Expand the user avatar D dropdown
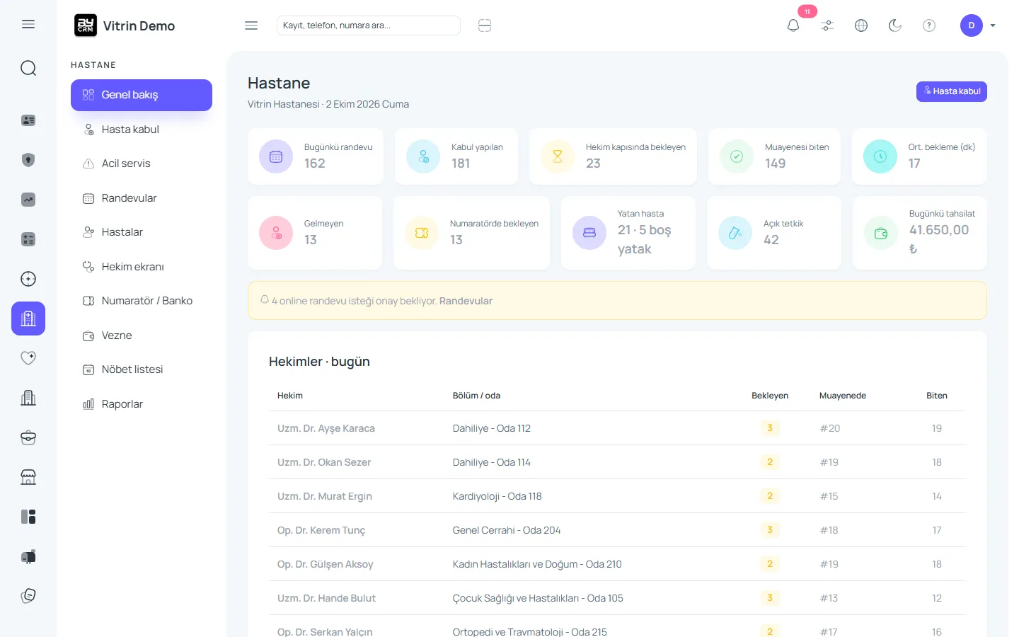This screenshot has width=1019, height=637. click(978, 25)
